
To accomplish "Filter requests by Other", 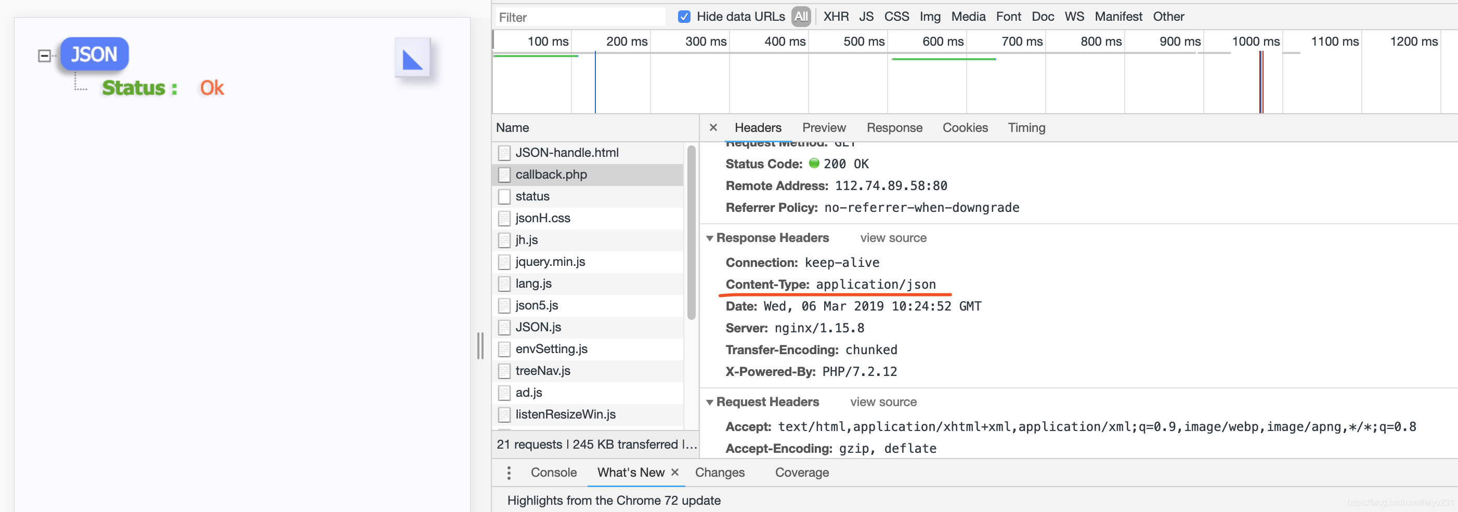I will pos(1169,17).
